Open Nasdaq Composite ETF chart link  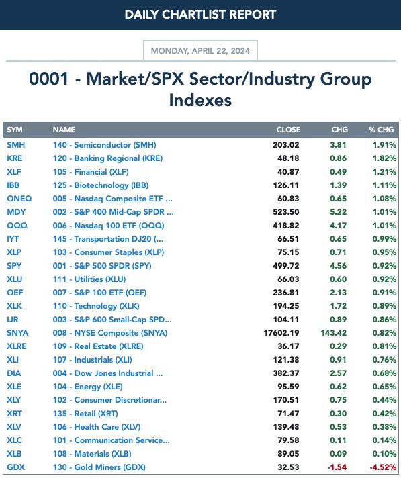coord(113,199)
